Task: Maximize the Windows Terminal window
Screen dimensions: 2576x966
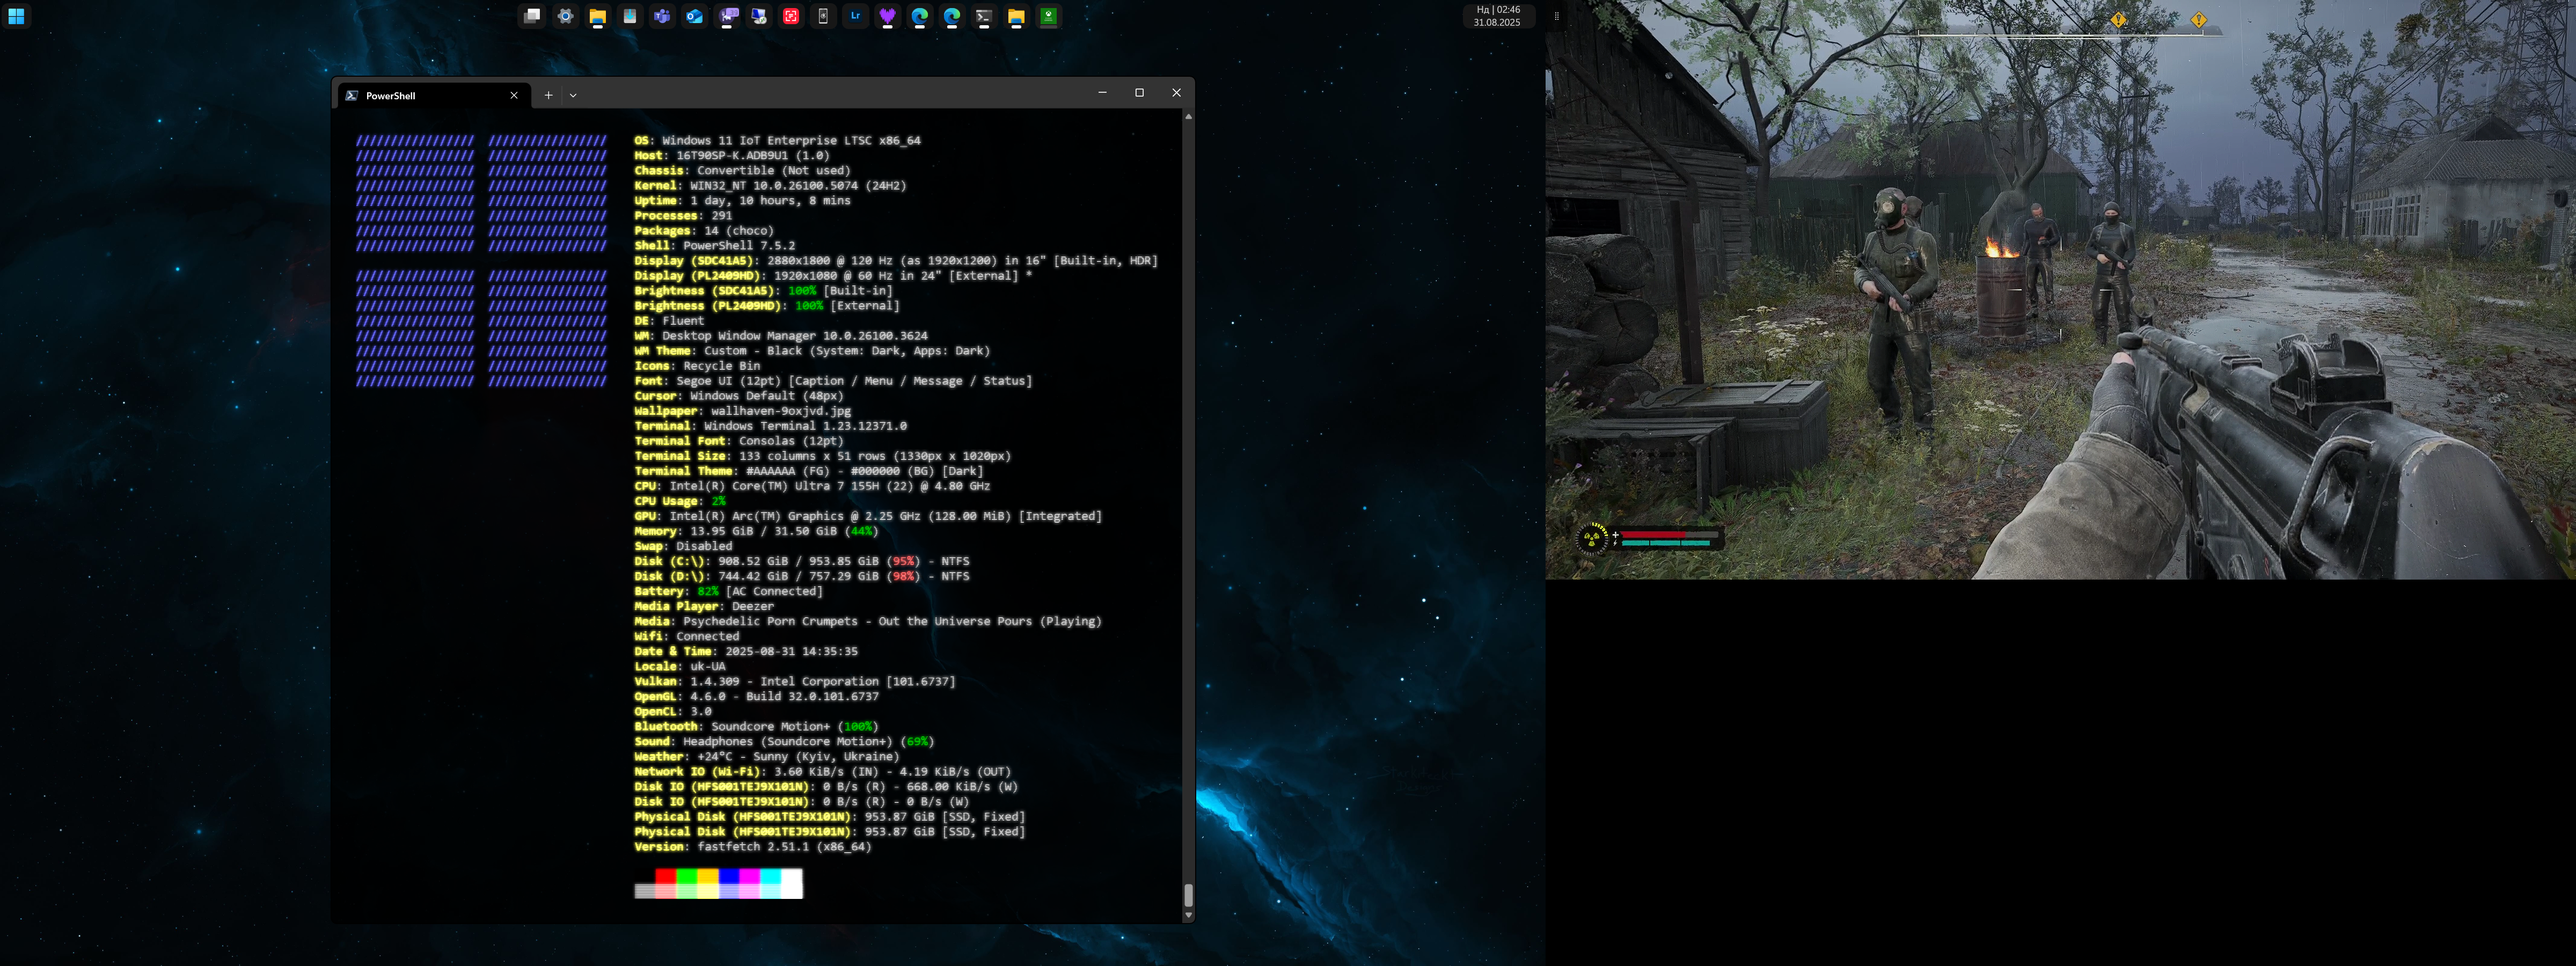Action: (x=1139, y=92)
